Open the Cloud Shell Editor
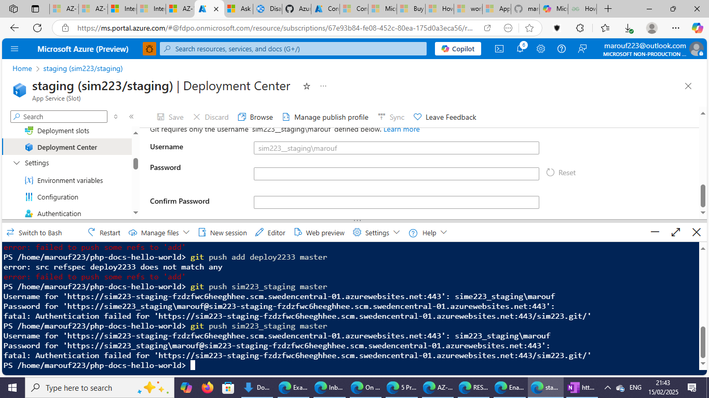This screenshot has height=398, width=709. coord(270,233)
